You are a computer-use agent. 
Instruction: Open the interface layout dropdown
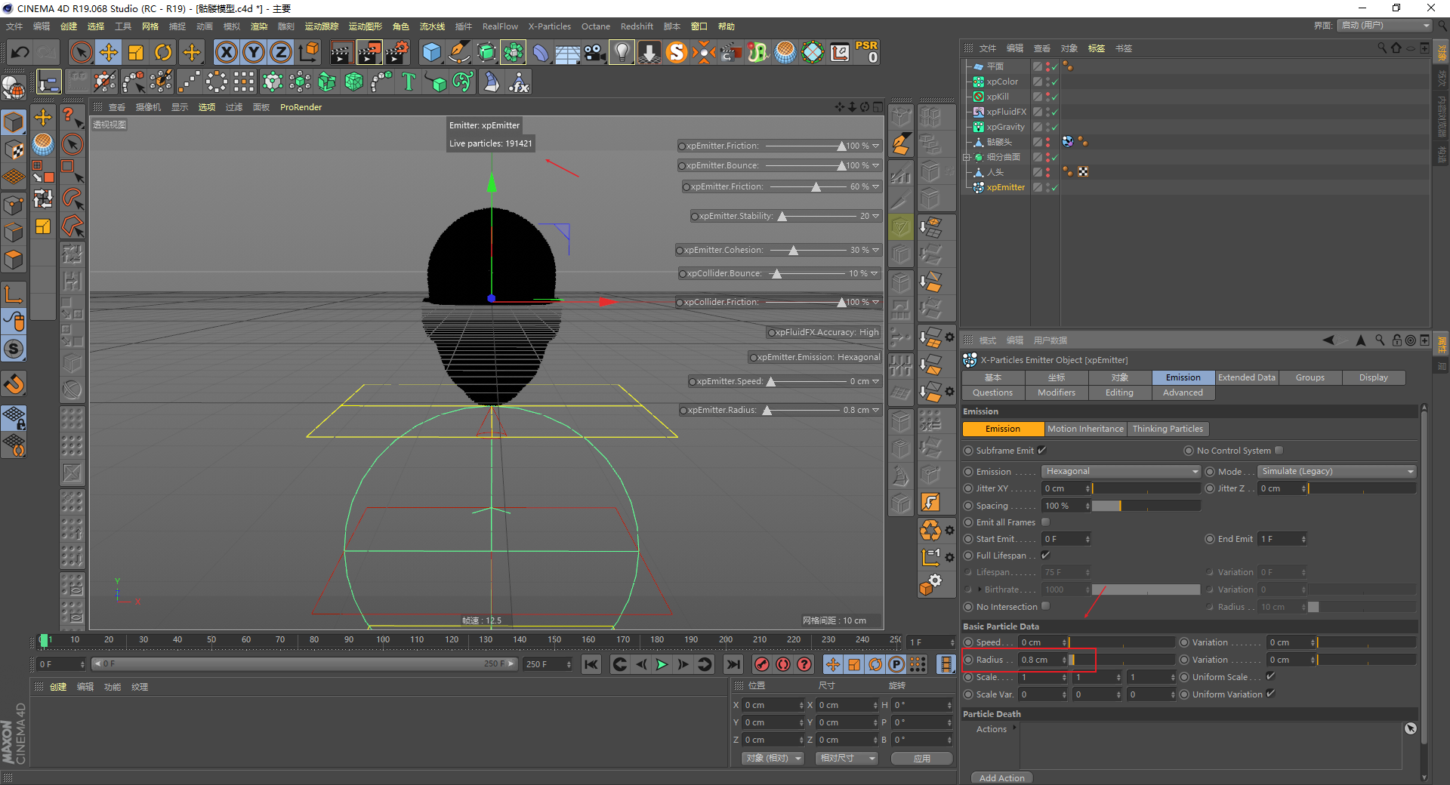click(1385, 26)
